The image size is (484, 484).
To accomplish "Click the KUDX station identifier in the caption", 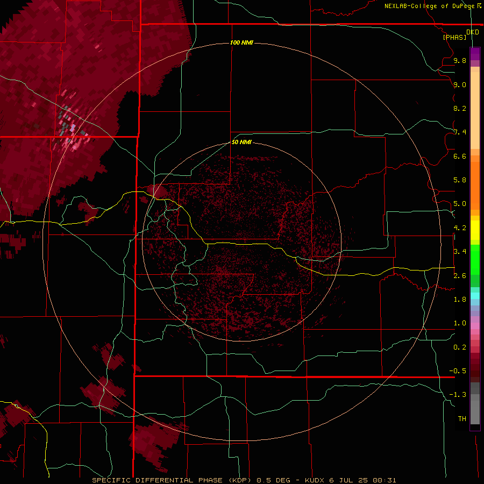I will pyautogui.click(x=315, y=480).
